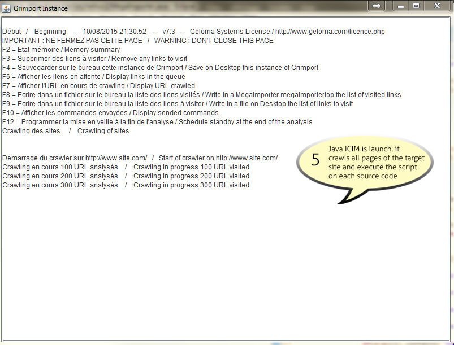Viewport: 454px width, 345px height.
Task: Click the 'F6 Display links in the queue' line
Action: coord(94,77)
